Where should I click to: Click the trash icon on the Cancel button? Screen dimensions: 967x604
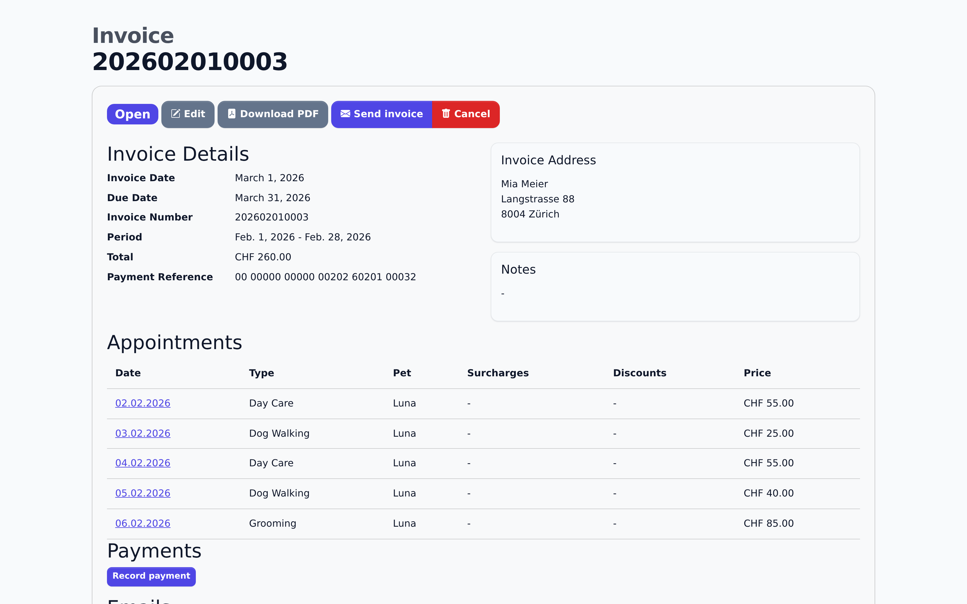coord(446,114)
